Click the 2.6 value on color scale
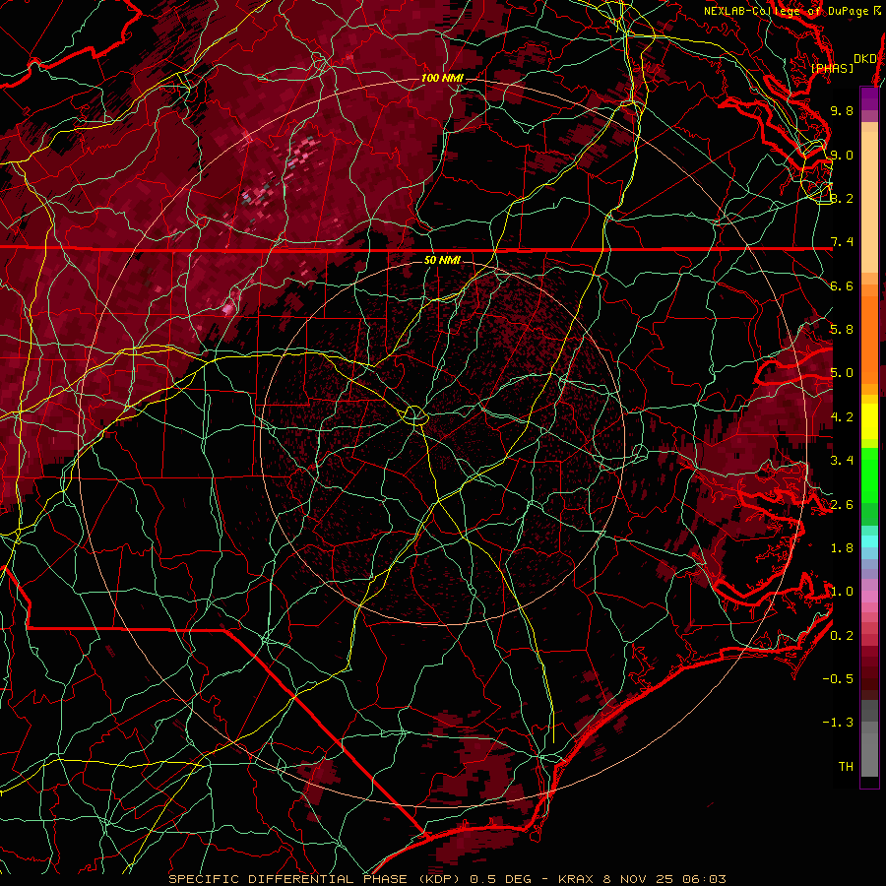This screenshot has width=886, height=886. click(x=842, y=505)
